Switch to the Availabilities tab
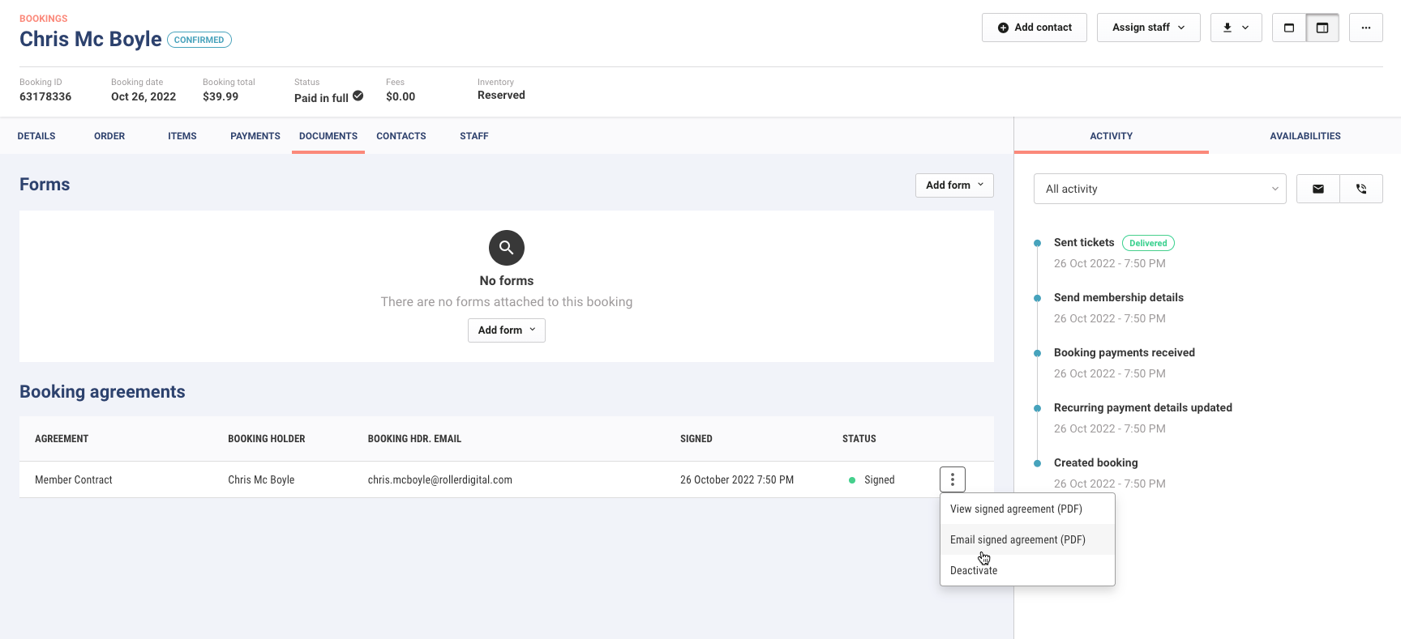This screenshot has width=1401, height=639. [1305, 136]
